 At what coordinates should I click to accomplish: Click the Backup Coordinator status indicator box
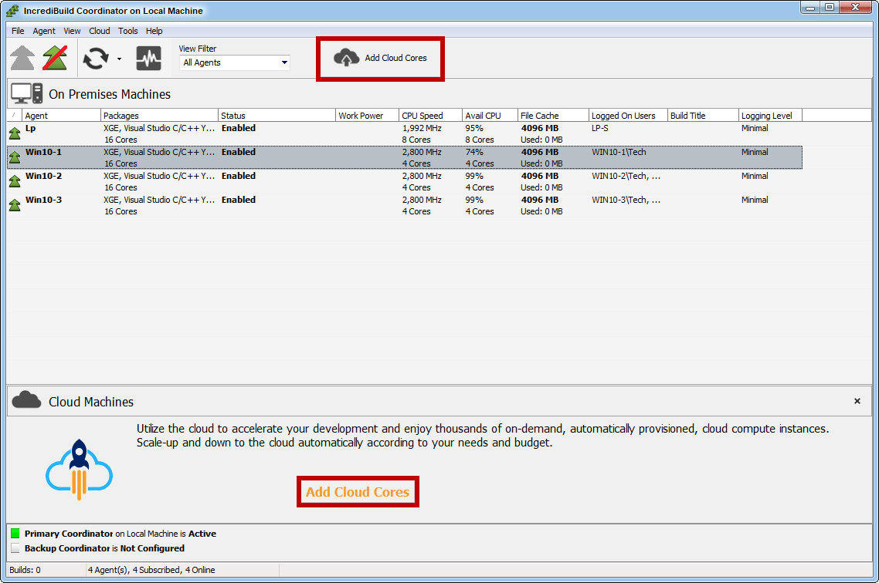pos(15,548)
